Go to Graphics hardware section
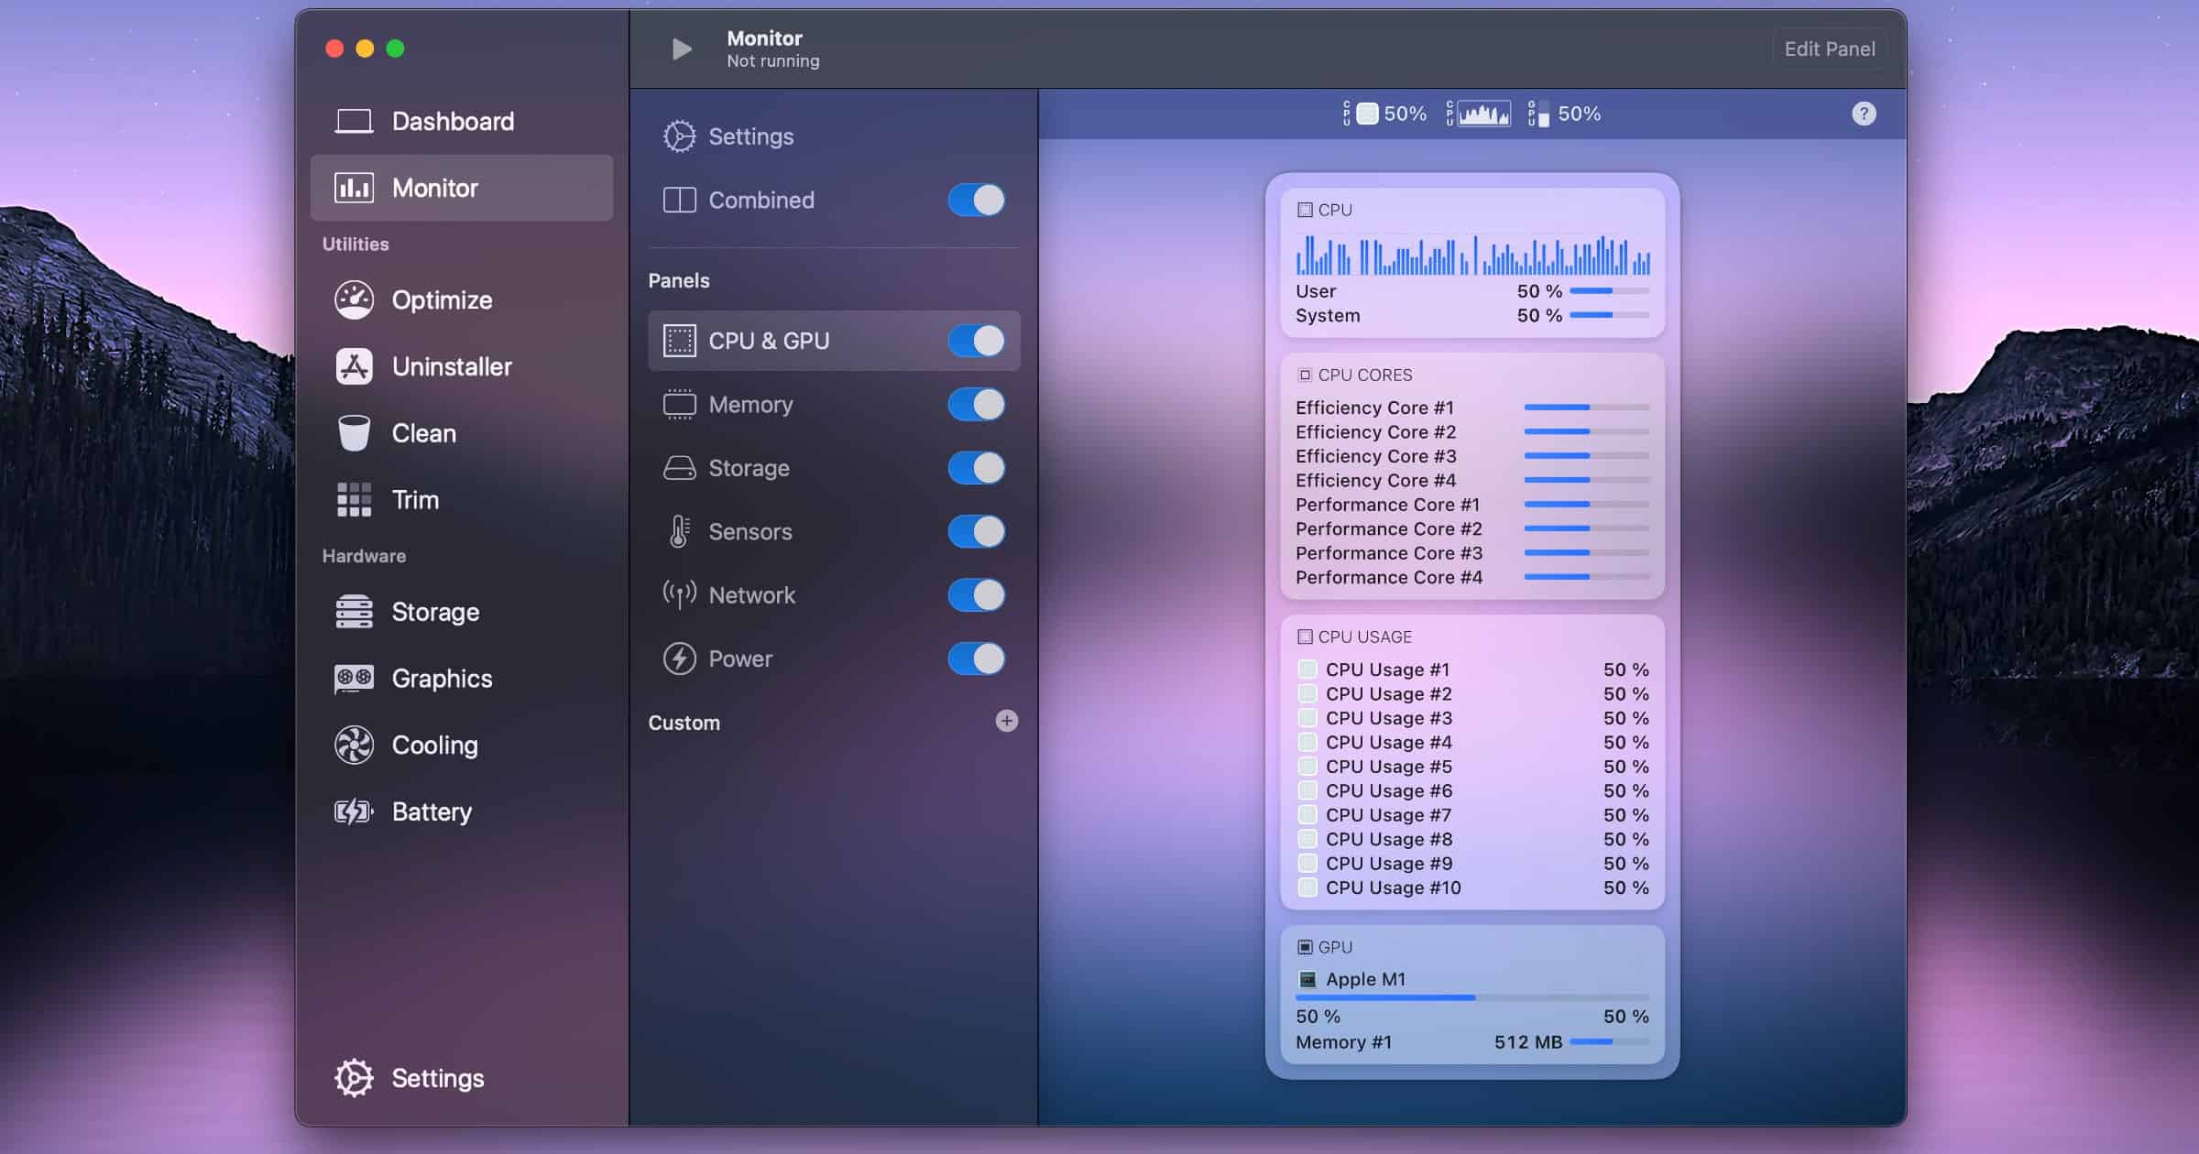Image resolution: width=2199 pixels, height=1154 pixels. (441, 679)
